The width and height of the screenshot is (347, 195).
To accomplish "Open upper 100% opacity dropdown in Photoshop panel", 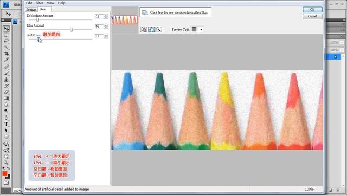I will (342, 42).
